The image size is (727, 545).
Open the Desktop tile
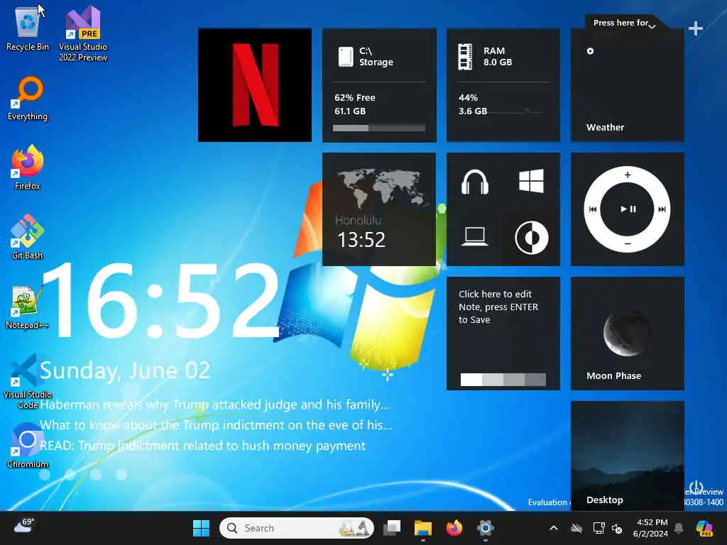(628, 456)
